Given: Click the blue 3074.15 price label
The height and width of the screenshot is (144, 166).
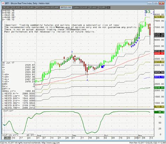Looking at the screenshot, I should pos(159,77).
